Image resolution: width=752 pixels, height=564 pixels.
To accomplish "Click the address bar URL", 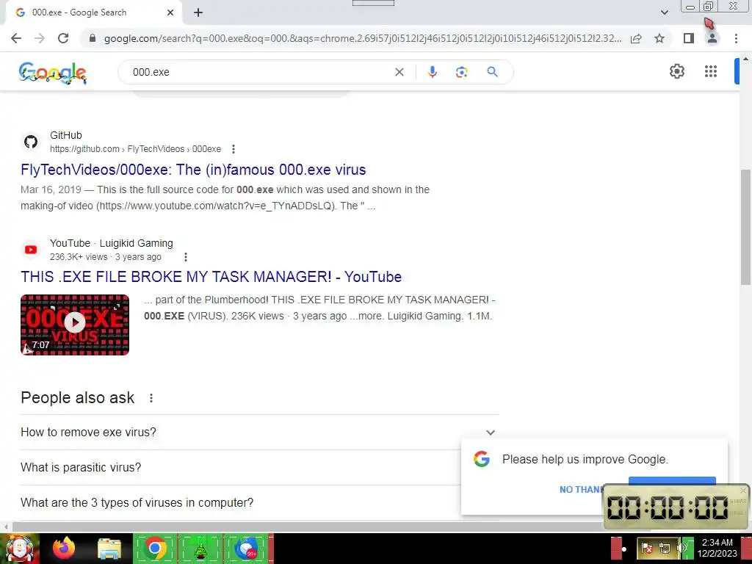I will click(362, 38).
